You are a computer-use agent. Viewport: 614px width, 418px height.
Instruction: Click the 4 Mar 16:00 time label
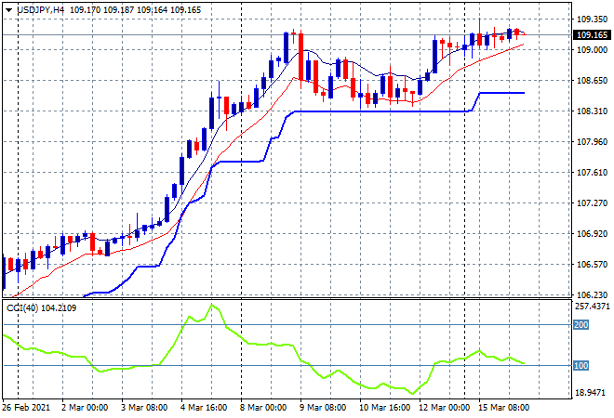(204, 408)
